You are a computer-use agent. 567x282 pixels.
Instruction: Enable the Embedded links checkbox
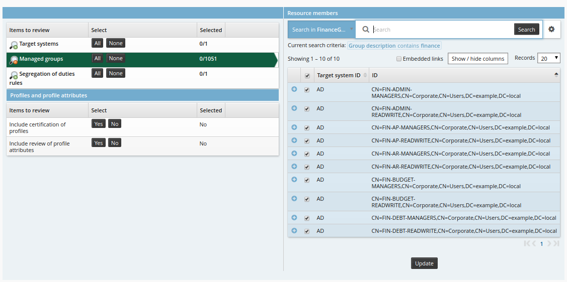tap(399, 59)
